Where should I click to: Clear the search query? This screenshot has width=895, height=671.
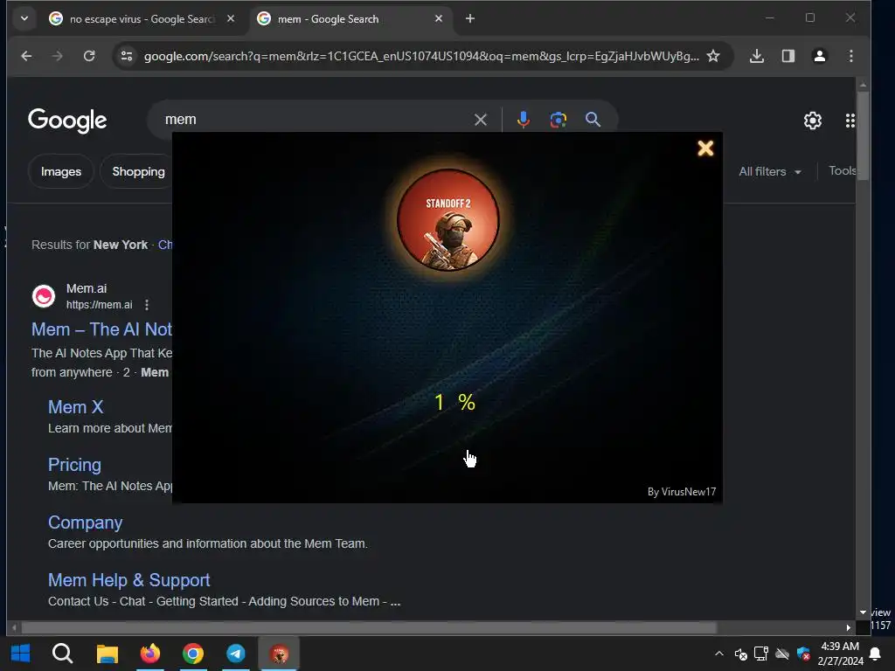(481, 120)
